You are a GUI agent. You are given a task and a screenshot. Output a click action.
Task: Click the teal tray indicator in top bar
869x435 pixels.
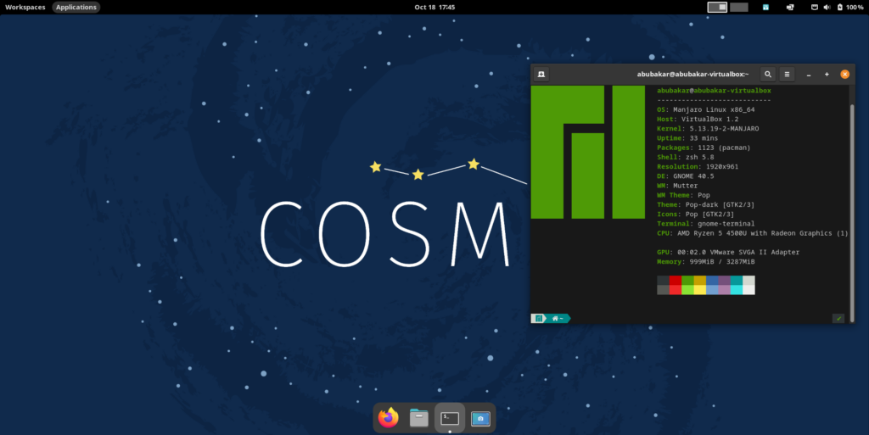(x=765, y=7)
